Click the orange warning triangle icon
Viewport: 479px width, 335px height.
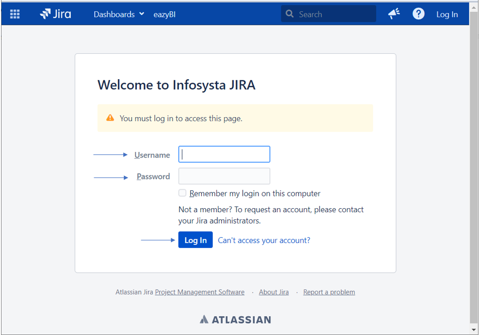coord(110,118)
